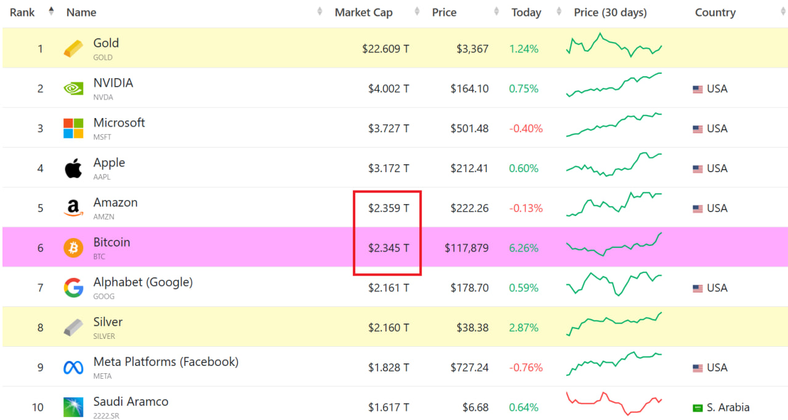
Task: Sort by the Price column arrow
Action: pyautogui.click(x=496, y=12)
